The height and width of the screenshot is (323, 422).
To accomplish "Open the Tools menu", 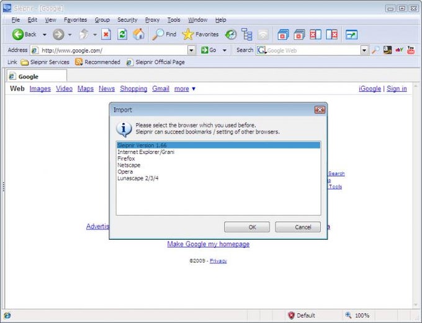I will 174,20.
